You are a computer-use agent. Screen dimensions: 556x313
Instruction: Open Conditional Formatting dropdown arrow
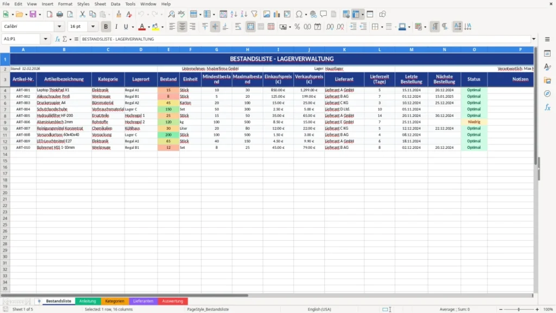click(425, 27)
